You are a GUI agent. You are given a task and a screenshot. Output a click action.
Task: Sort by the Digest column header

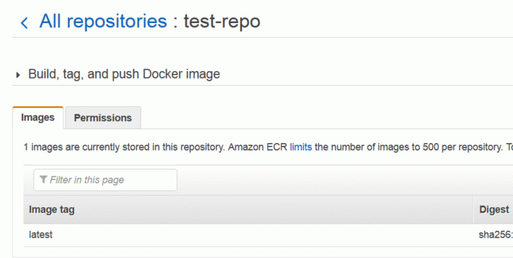click(x=494, y=210)
